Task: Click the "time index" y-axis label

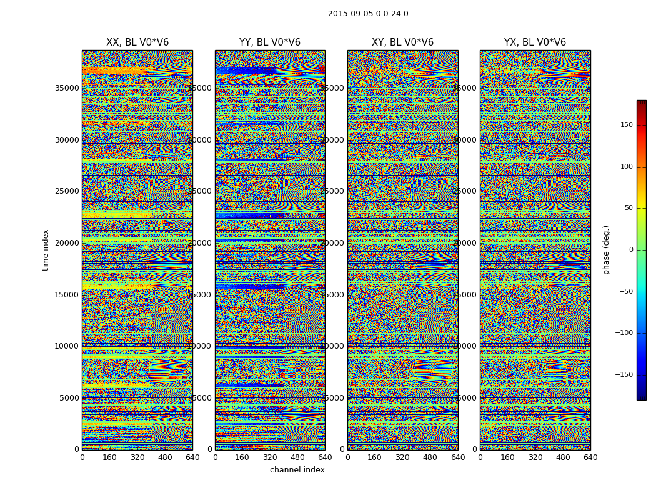Action: click(x=46, y=250)
